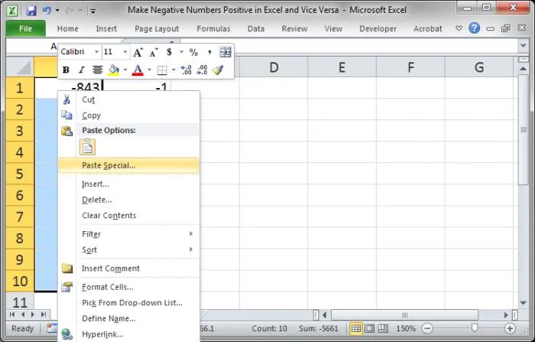Viewport: 535px width, 342px height.
Task: Open Customize Quick Access Toolbar dropdown
Action: tap(92, 11)
